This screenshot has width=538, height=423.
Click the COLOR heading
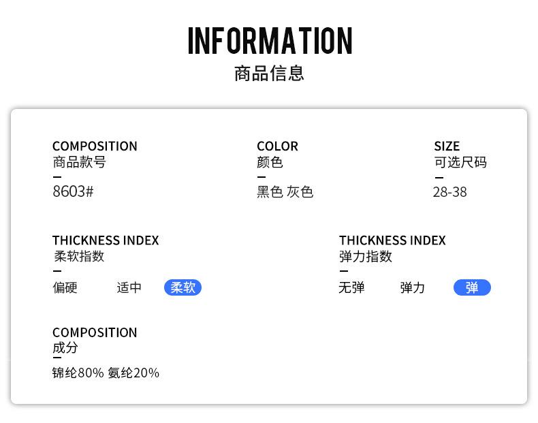click(x=277, y=146)
